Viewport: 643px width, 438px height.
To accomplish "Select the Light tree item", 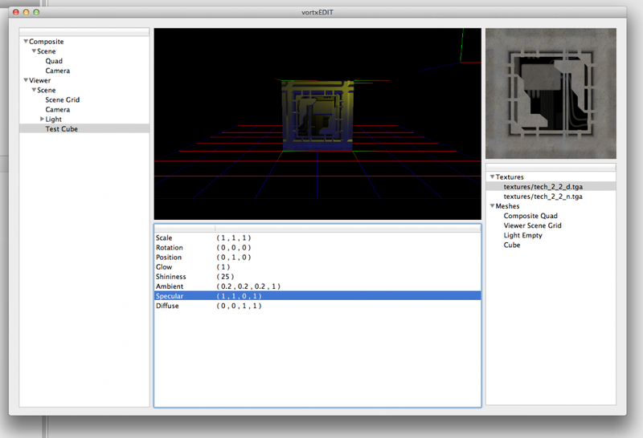I will click(x=53, y=119).
